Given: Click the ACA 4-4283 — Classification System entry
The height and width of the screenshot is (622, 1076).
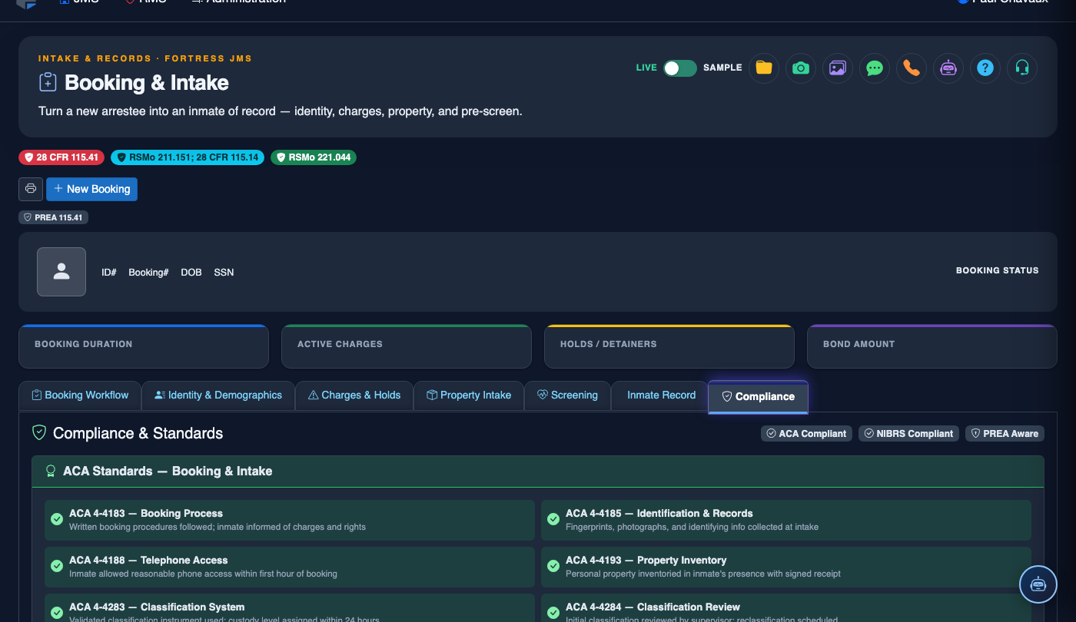Looking at the screenshot, I should click(x=289, y=608).
